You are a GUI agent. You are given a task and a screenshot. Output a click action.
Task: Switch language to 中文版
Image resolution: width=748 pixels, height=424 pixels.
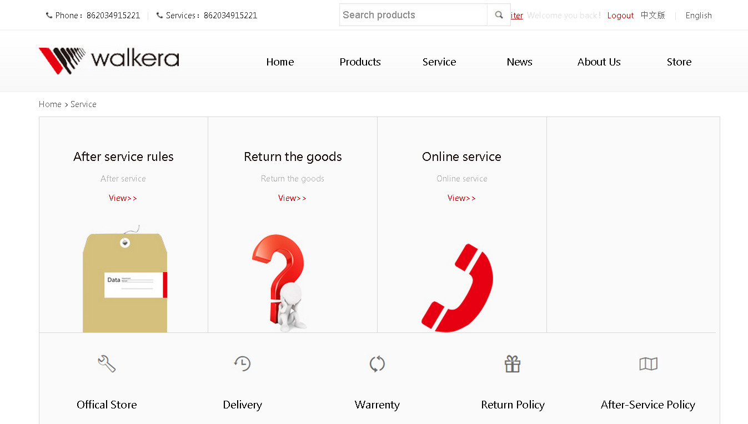652,16
